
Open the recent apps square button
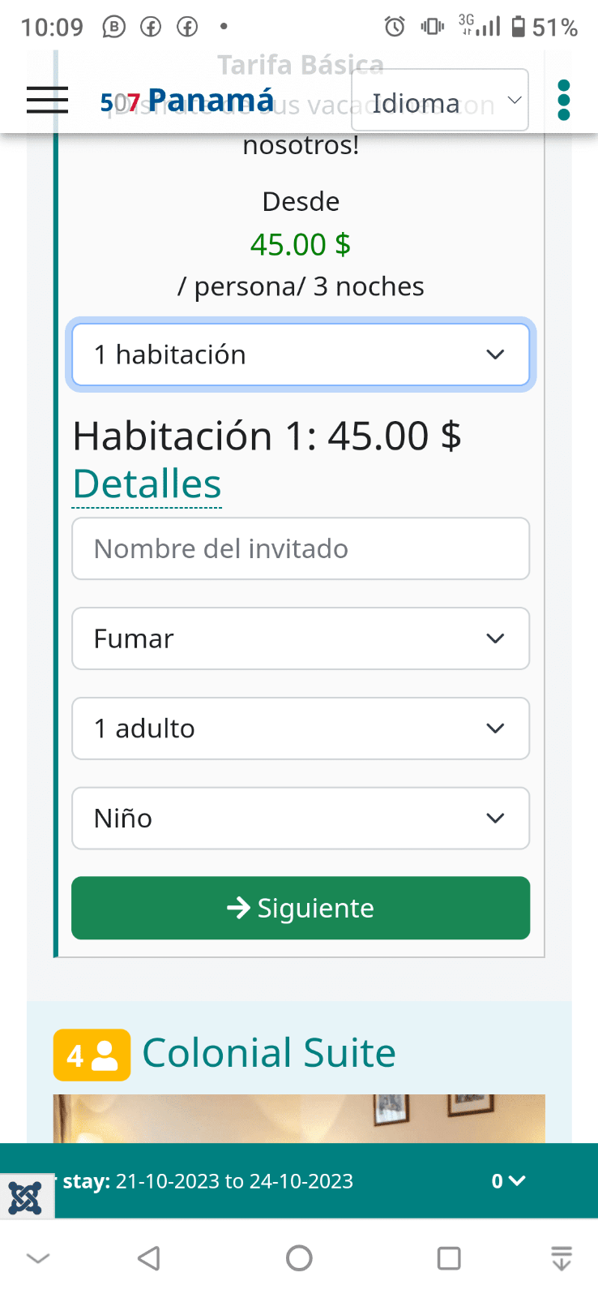pyautogui.click(x=449, y=1258)
